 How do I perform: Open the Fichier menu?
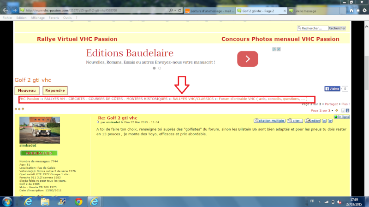click(7, 17)
